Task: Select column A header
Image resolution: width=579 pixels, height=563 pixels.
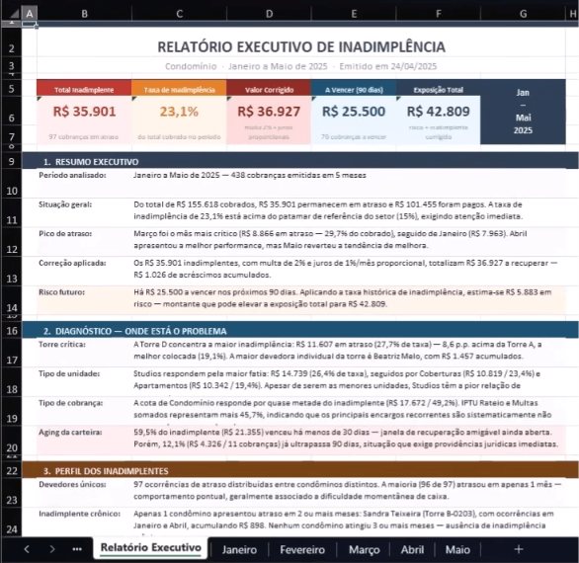Action: (x=30, y=14)
